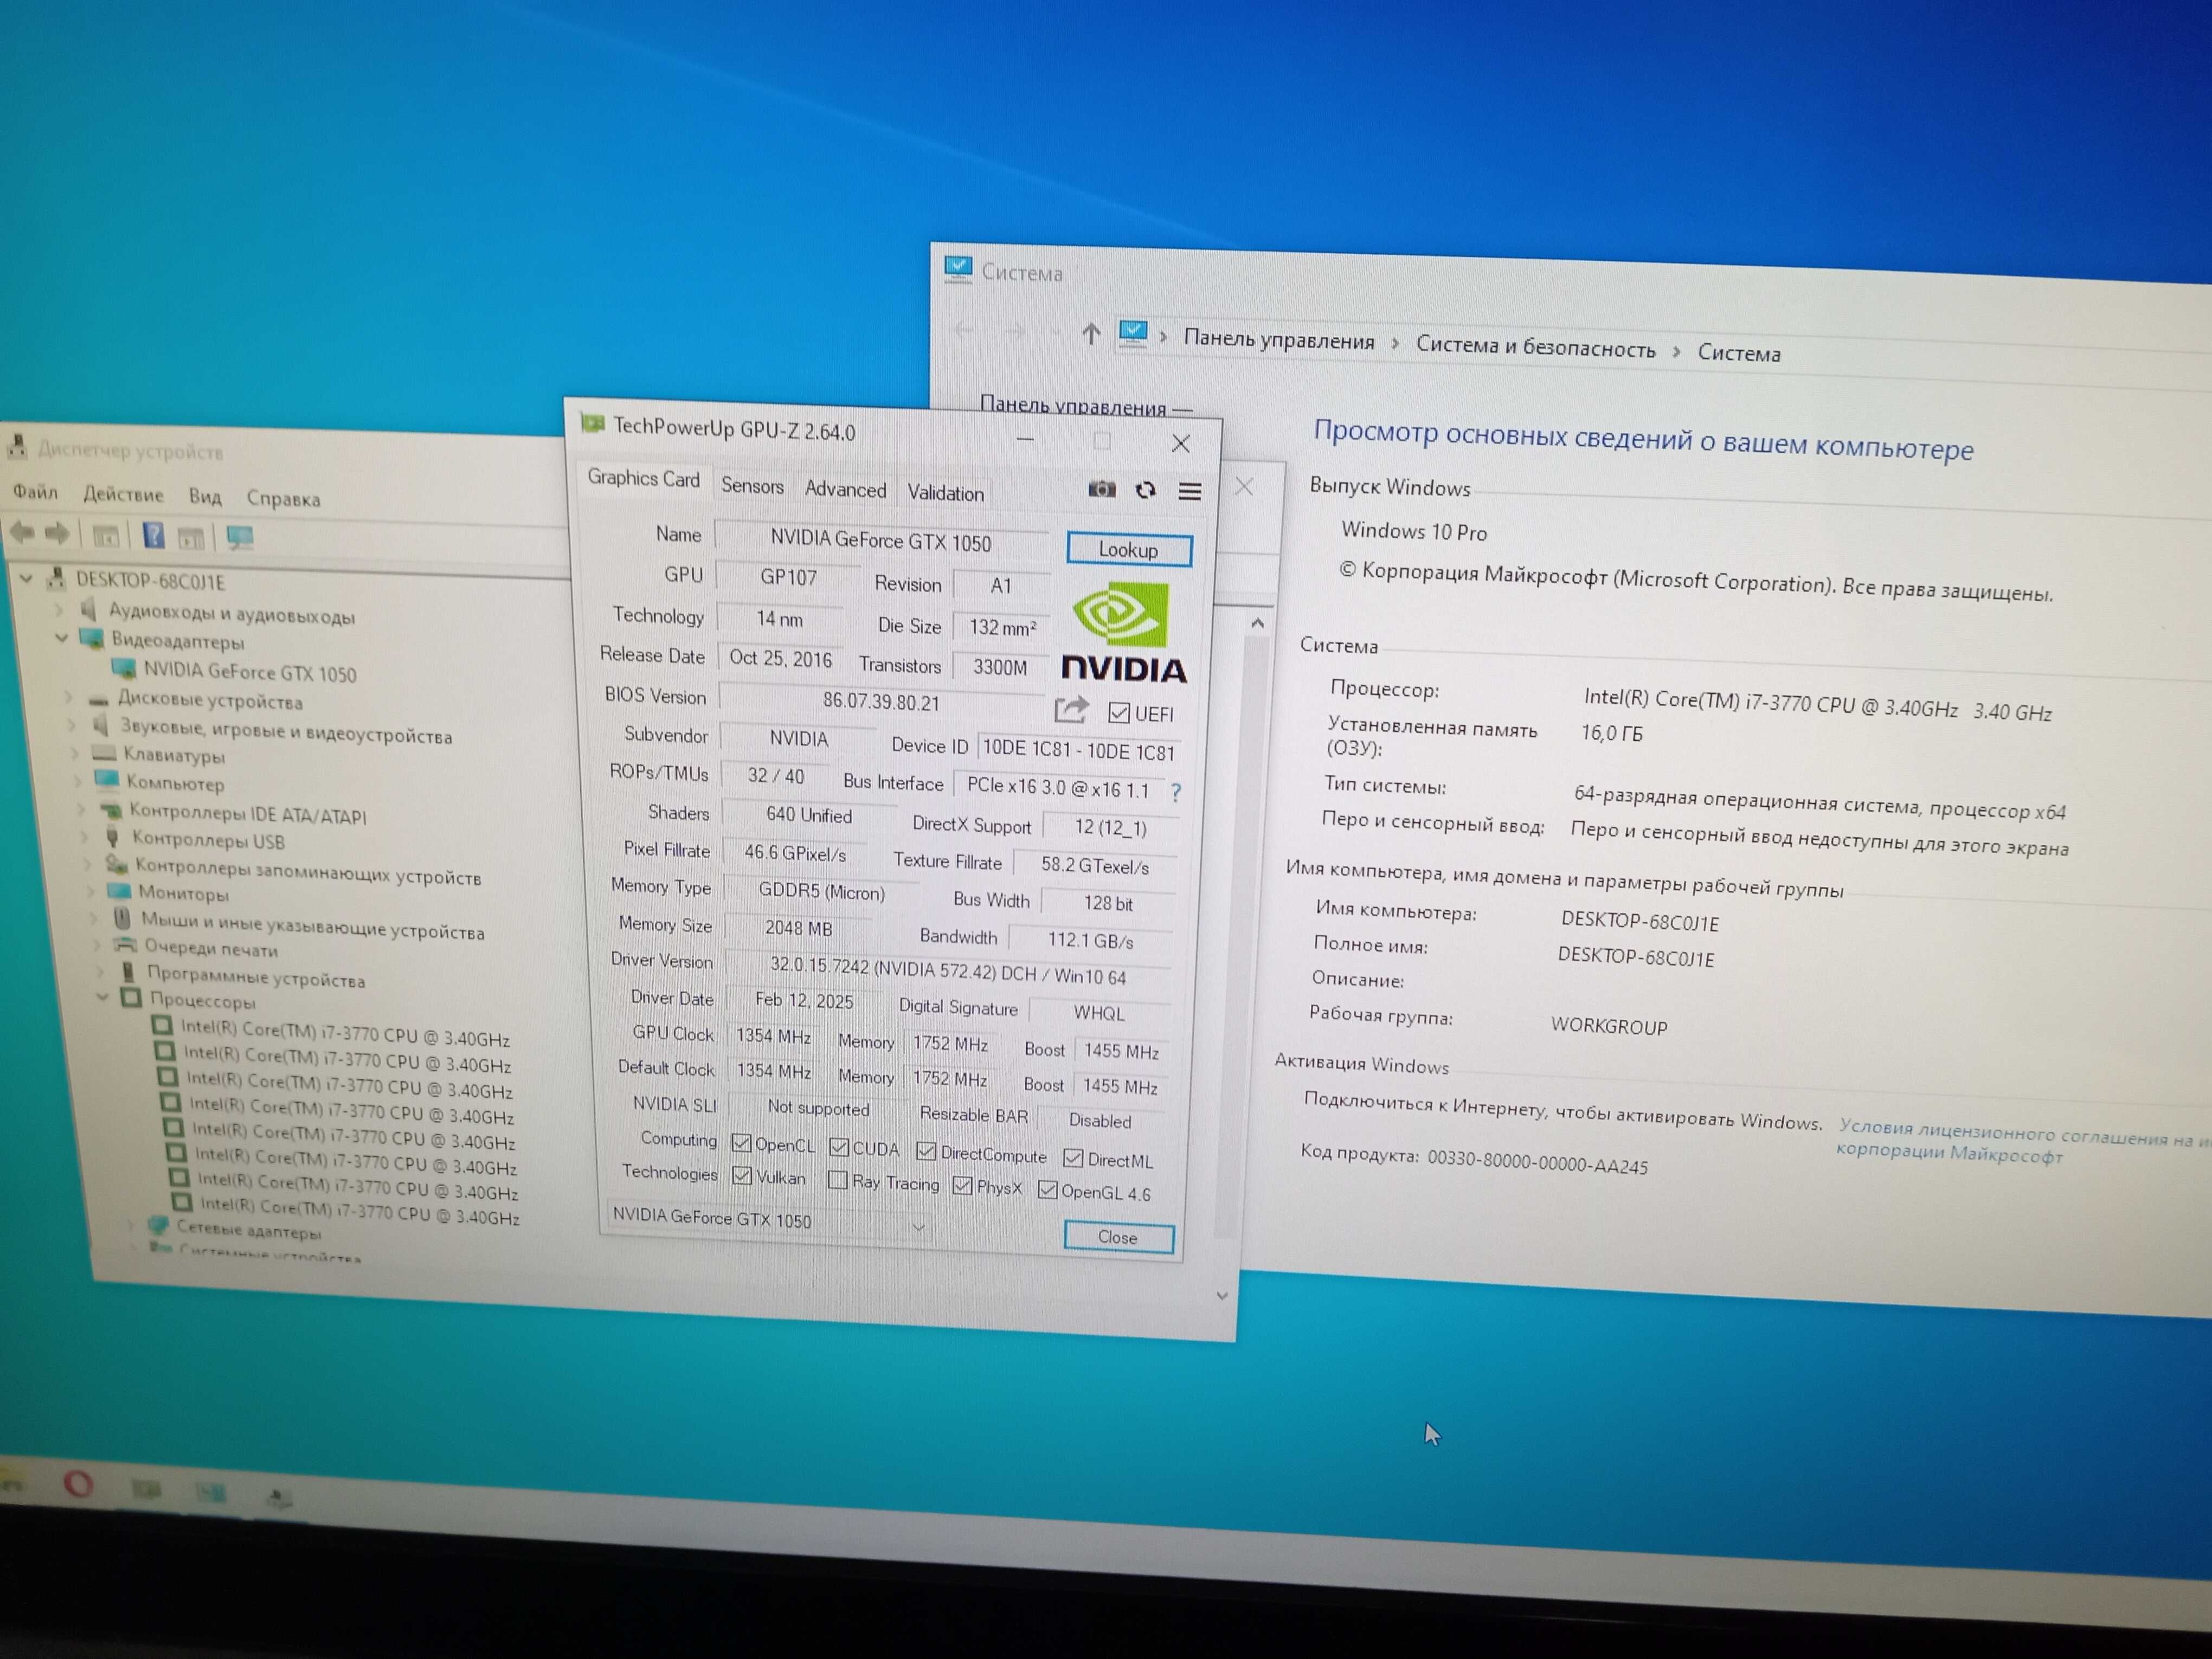Click Device Manager back arrow icon
This screenshot has width=2212, height=1659.
[x=22, y=533]
